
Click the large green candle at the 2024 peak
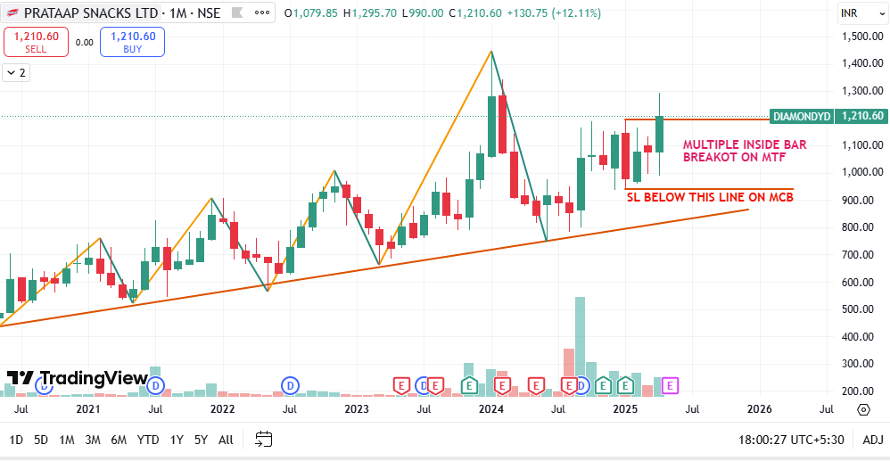[491, 126]
